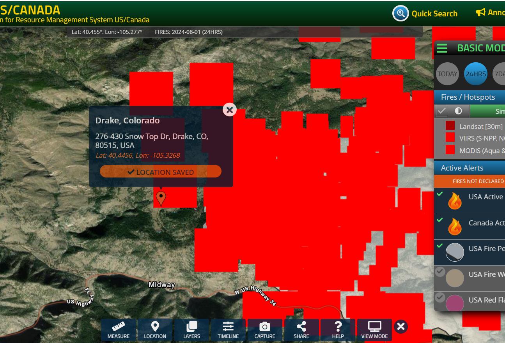Capture a map screenshot
The image size is (505, 343).
pos(265,330)
